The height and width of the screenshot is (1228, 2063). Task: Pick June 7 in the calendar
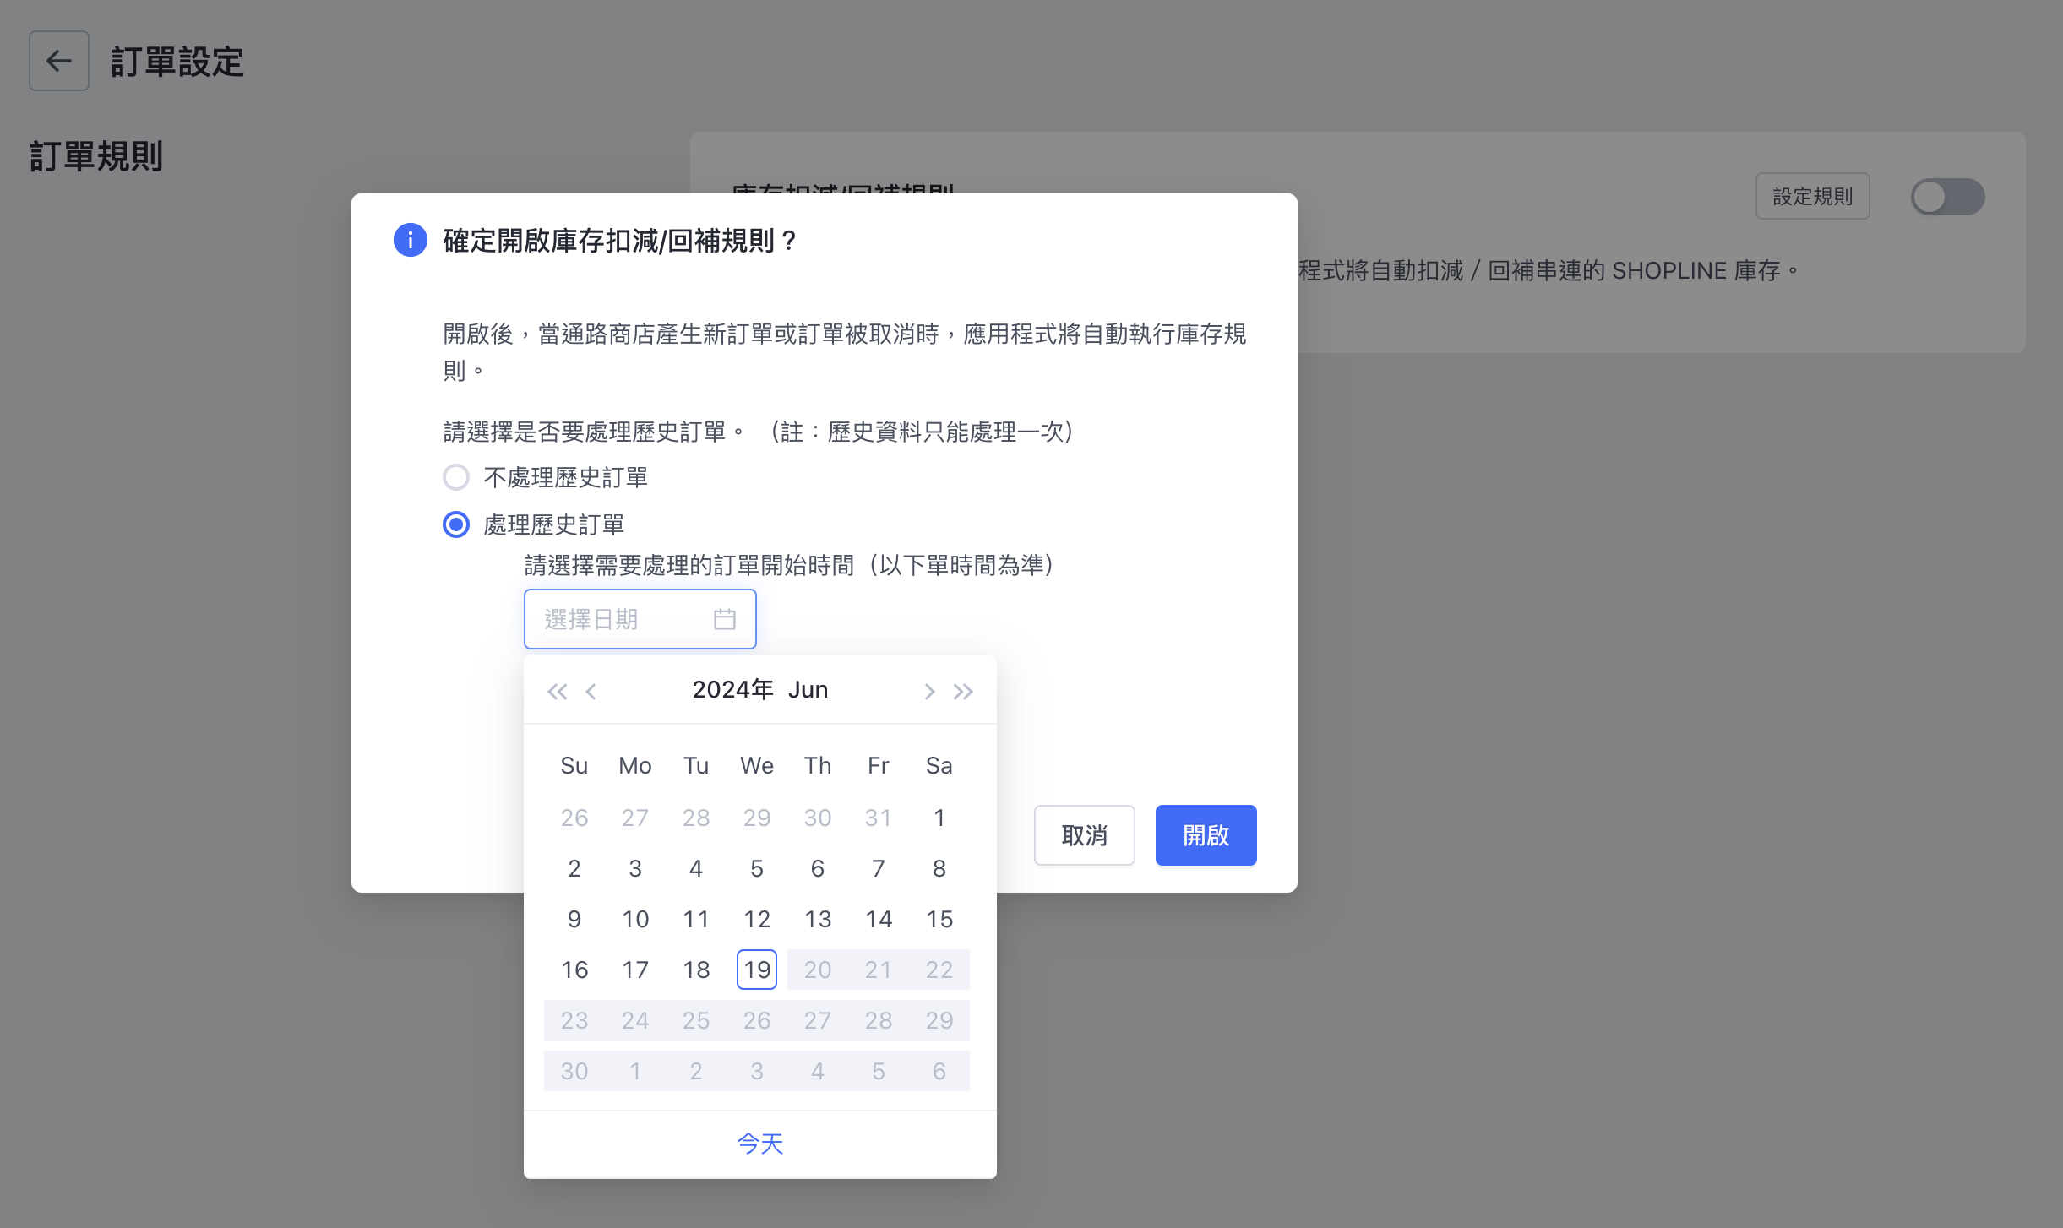tap(879, 868)
